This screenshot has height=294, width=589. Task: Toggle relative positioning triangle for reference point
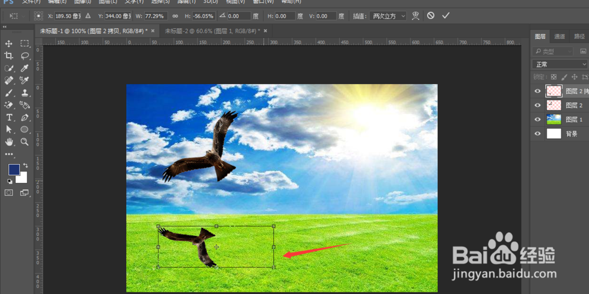pos(88,16)
